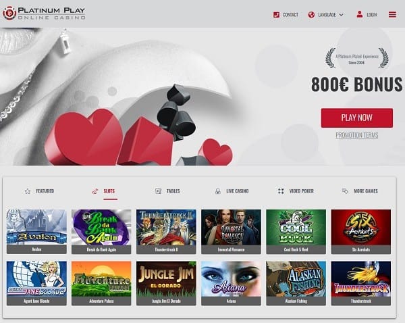Open the Avalon slot game thumbnail
This screenshot has height=323, width=405.
point(36,232)
